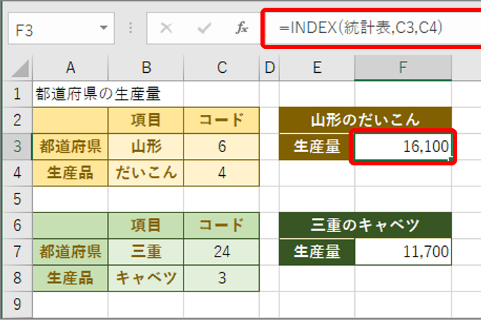Select column B header
Viewport: 481px width, 321px height.
click(146, 68)
